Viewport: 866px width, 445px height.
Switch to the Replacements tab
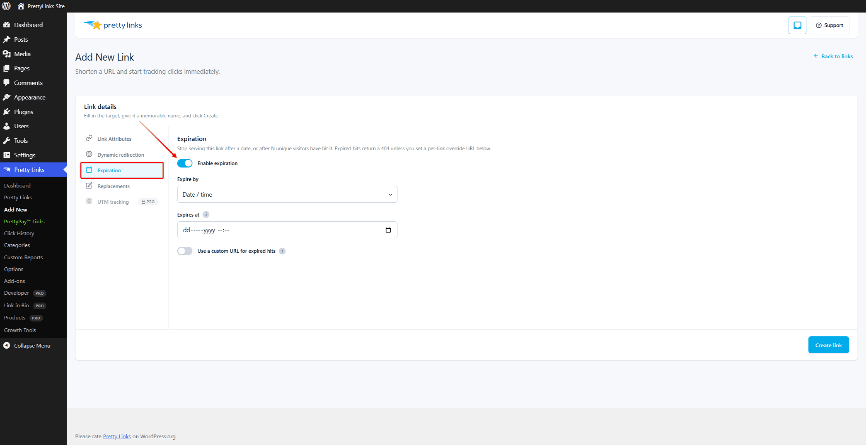[122, 186]
